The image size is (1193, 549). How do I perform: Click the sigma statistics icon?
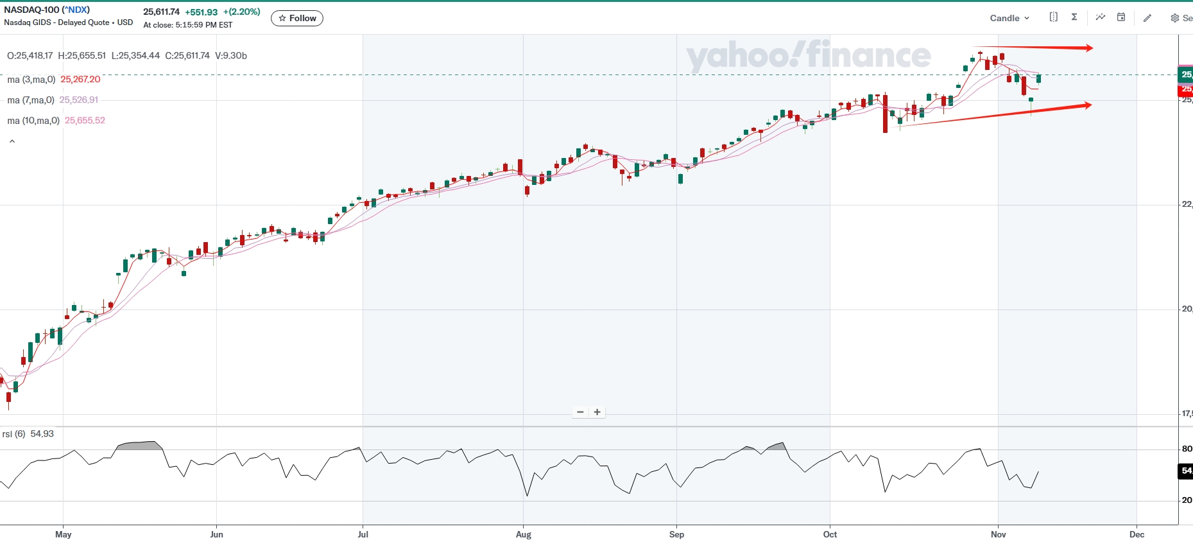click(1074, 17)
